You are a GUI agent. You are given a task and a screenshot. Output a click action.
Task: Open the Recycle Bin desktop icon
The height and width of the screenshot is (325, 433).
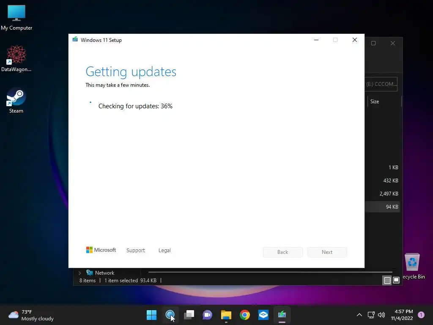414,266
